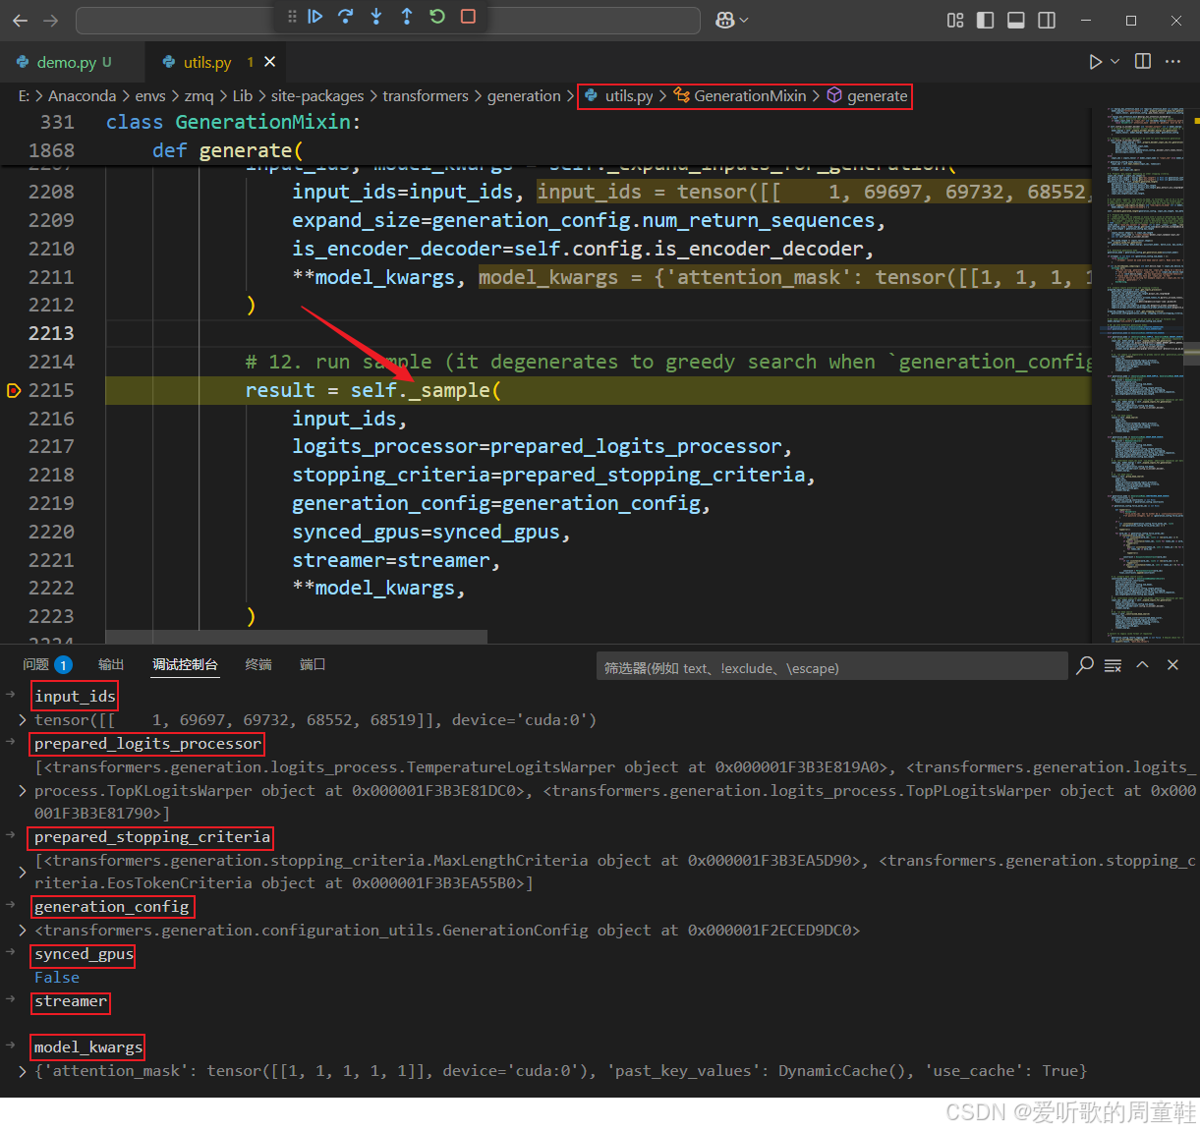Expand the TemperatureLogitsWarper list result

(x=22, y=791)
